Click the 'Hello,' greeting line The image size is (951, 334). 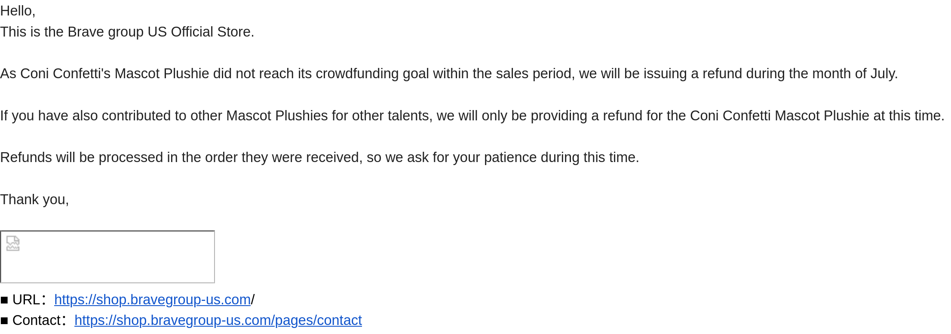18,11
